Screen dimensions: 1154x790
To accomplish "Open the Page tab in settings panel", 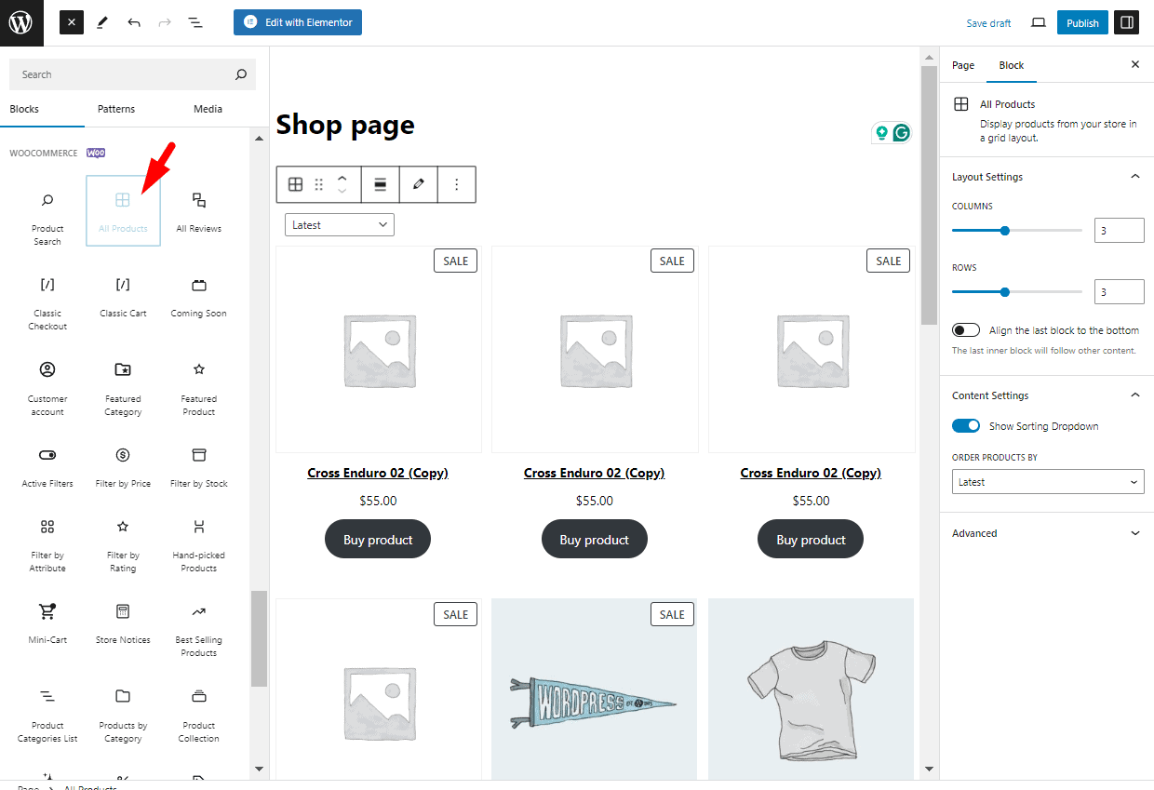I will pyautogui.click(x=962, y=65).
